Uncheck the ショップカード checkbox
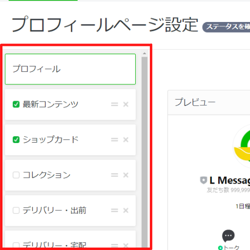The image size is (250, 250). pyautogui.click(x=16, y=140)
